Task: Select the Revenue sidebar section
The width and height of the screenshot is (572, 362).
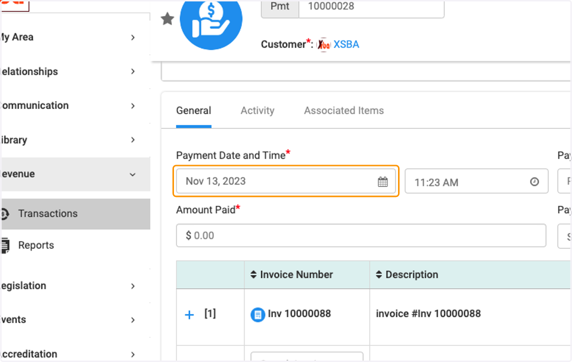Action: (75, 174)
